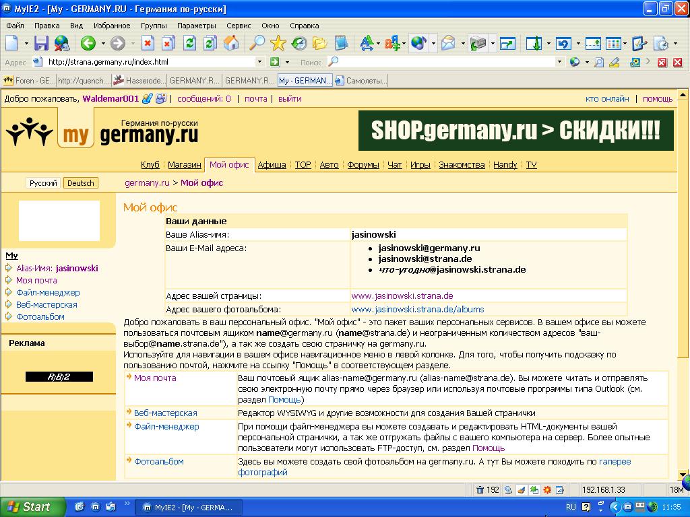Open the Справка menu

[304, 26]
